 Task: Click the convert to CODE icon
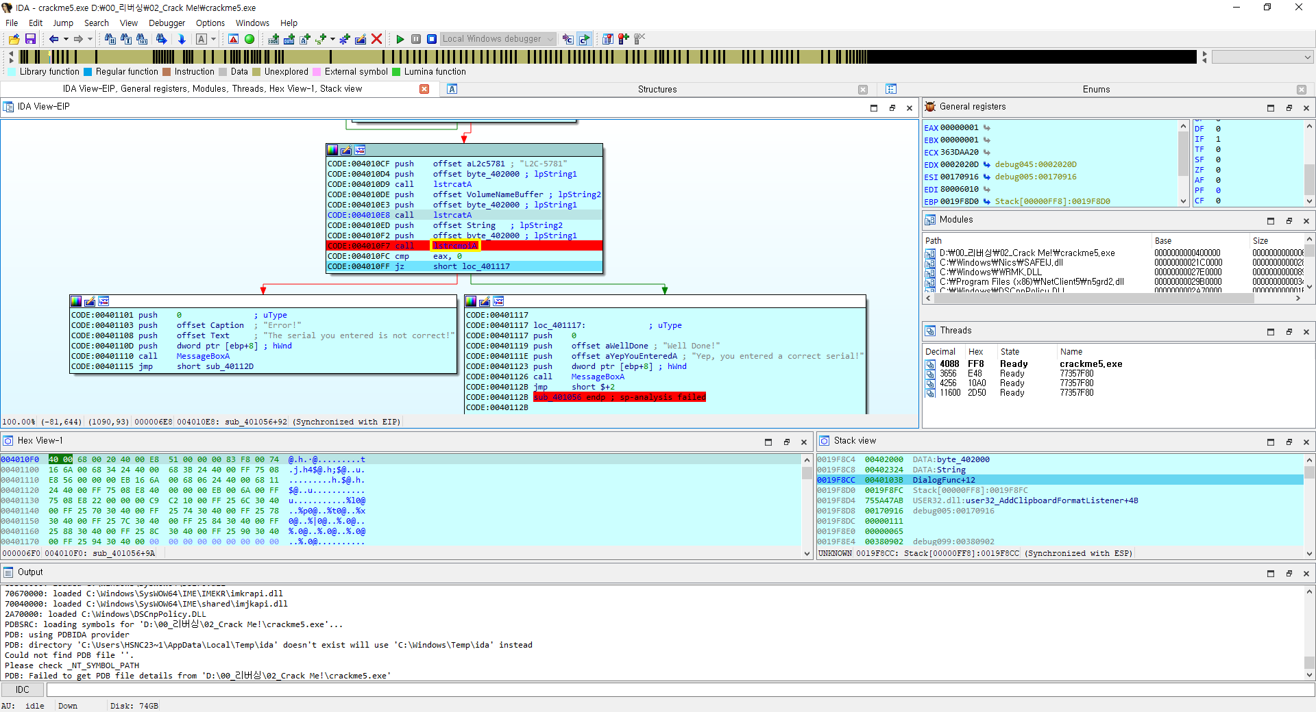pyautogui.click(x=273, y=39)
